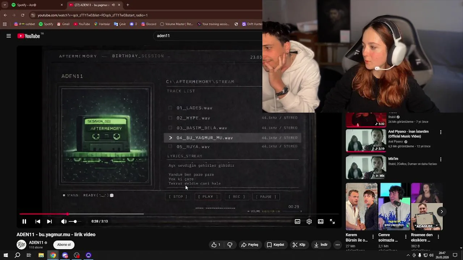Open options for Cemre solmazla short
The image size is (463, 260).
coord(405,237)
